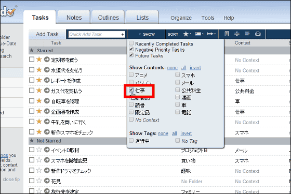Open the Outlines tab
The image size is (291, 194).
click(108, 18)
